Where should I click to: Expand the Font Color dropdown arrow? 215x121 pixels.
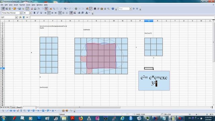coord(89,13)
